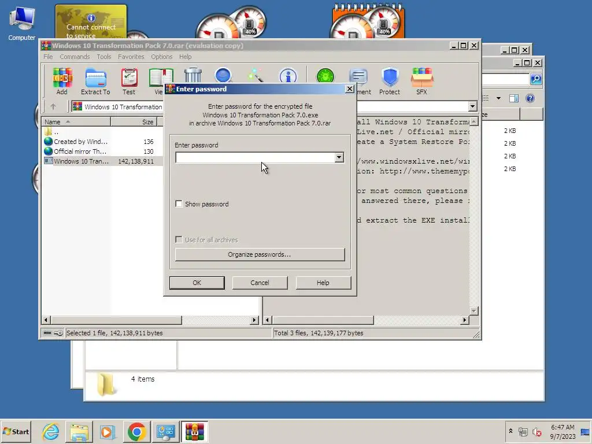The width and height of the screenshot is (592, 444).
Task: Click the volume muted tray icon
Action: [x=536, y=431]
